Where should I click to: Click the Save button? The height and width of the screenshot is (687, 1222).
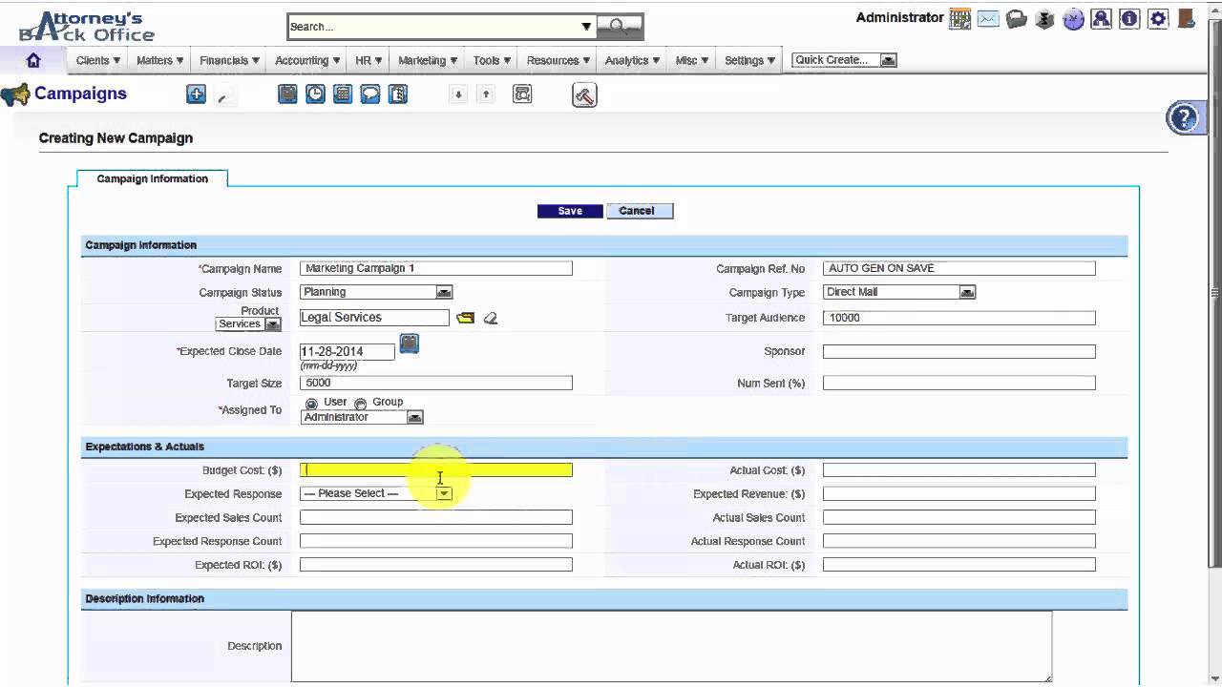[x=570, y=211]
